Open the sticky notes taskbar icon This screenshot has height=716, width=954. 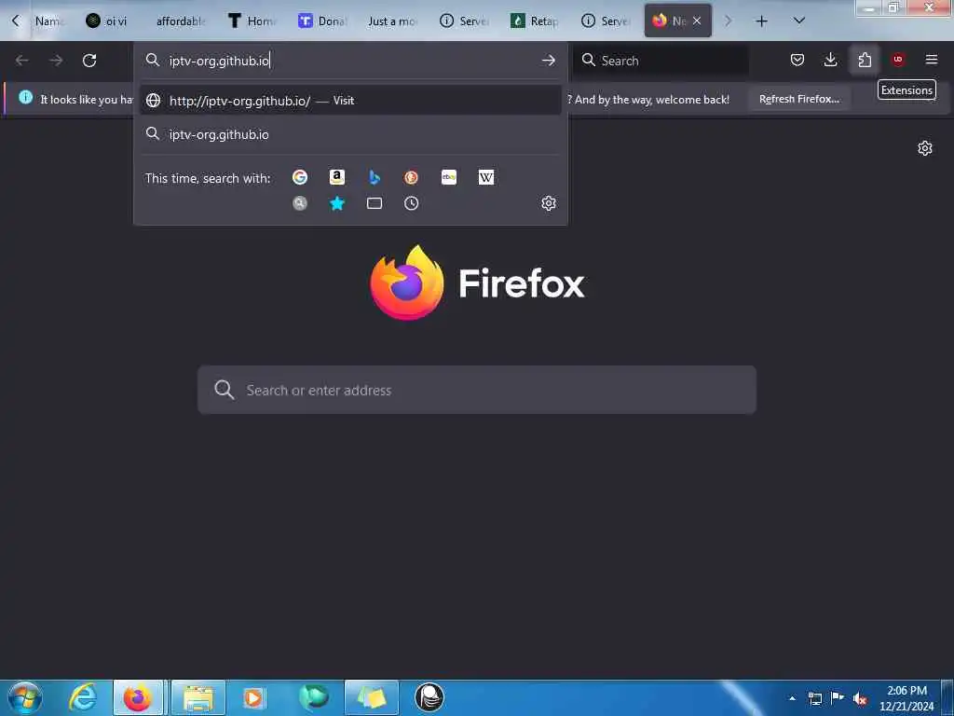tap(372, 697)
